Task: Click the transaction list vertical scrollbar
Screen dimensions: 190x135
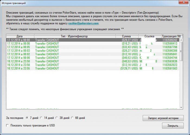Action: tap(181, 81)
